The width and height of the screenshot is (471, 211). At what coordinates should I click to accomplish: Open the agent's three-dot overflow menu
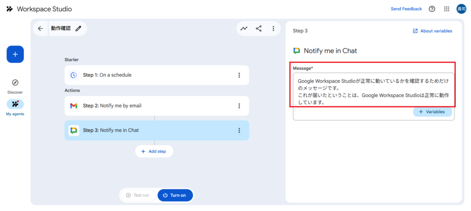pos(273,29)
